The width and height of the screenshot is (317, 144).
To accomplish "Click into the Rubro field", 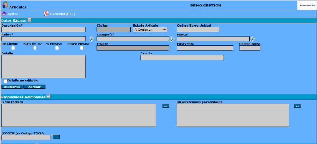I will click(x=44, y=39).
